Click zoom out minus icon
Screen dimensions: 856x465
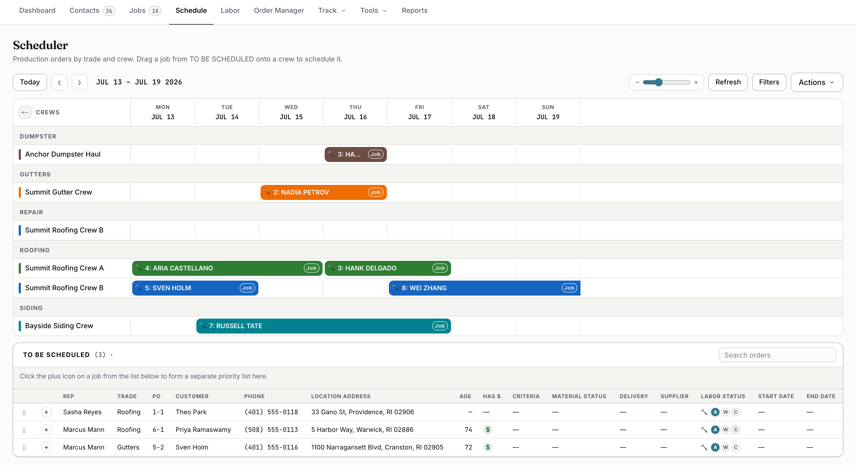click(x=637, y=82)
